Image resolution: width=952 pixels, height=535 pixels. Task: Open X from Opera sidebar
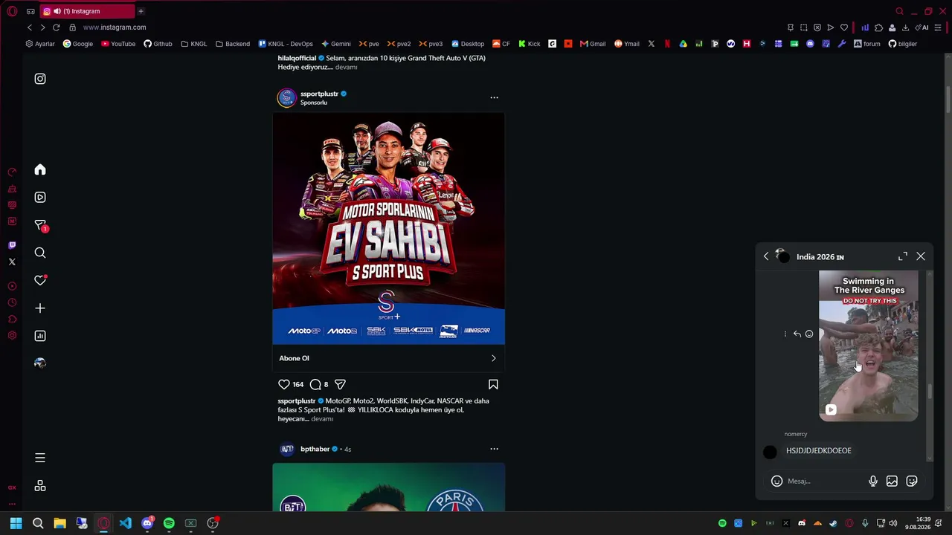(x=12, y=262)
